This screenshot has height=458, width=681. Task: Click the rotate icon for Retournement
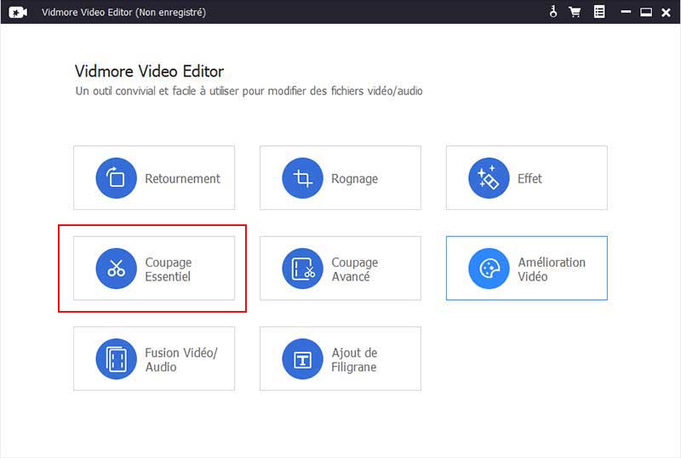click(117, 178)
